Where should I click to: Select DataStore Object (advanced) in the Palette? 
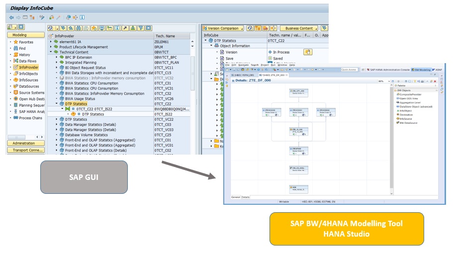pyautogui.click(x=414, y=106)
